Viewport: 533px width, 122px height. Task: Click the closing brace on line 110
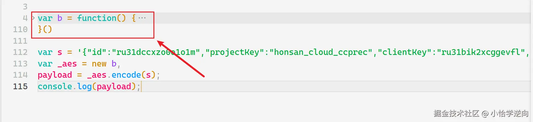pos(40,29)
